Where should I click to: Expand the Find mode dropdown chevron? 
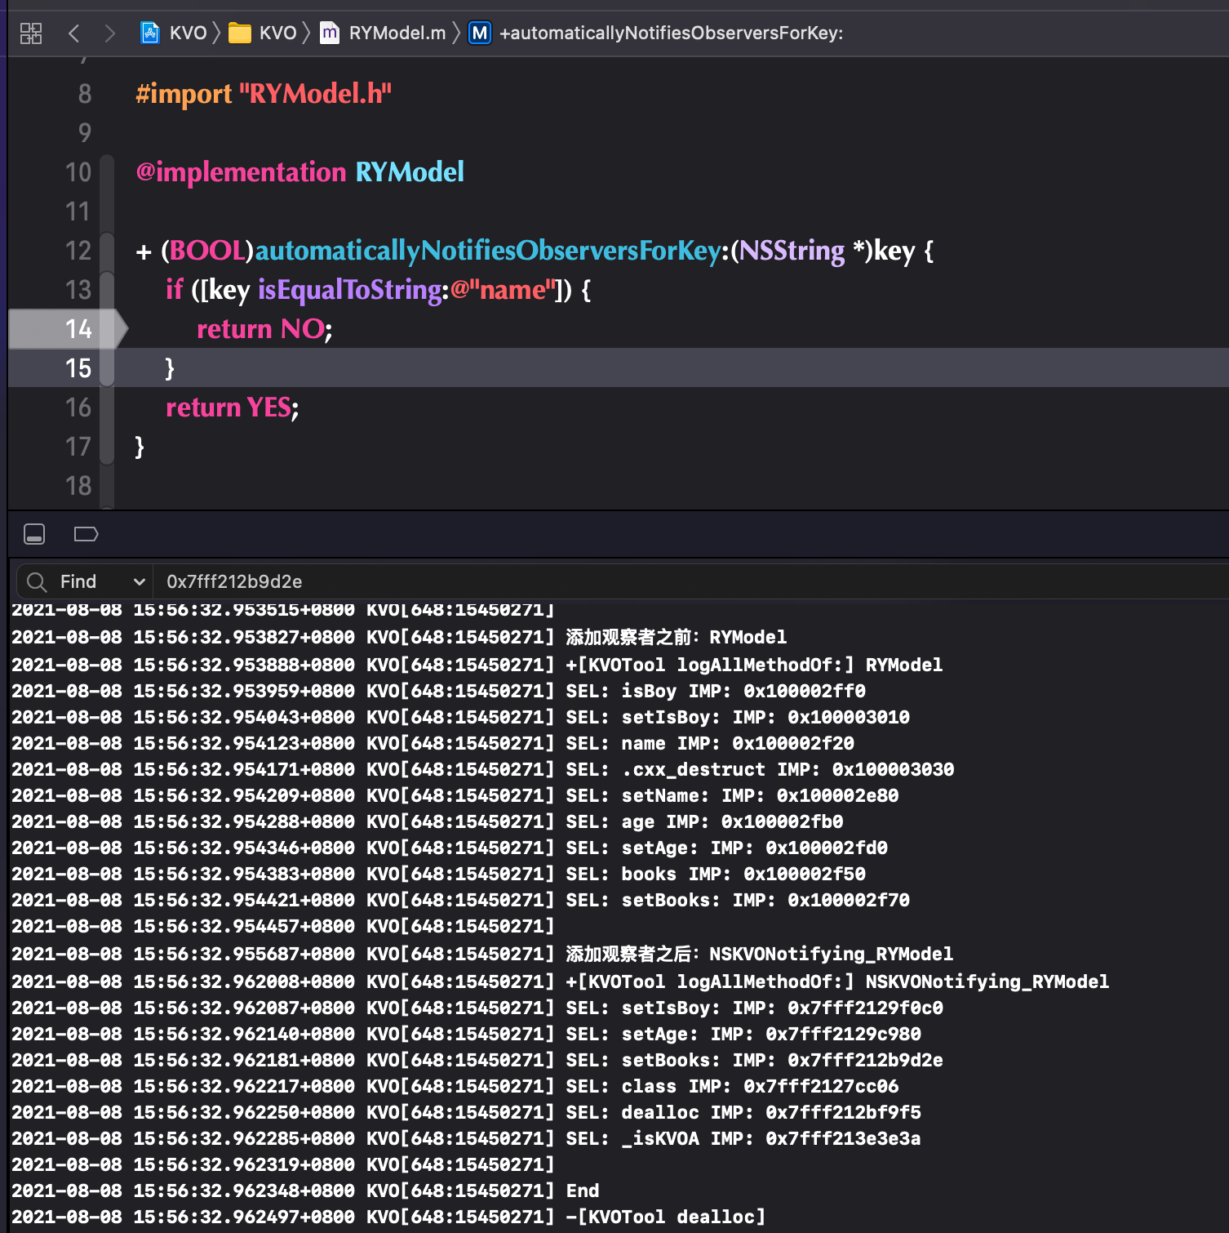(139, 581)
